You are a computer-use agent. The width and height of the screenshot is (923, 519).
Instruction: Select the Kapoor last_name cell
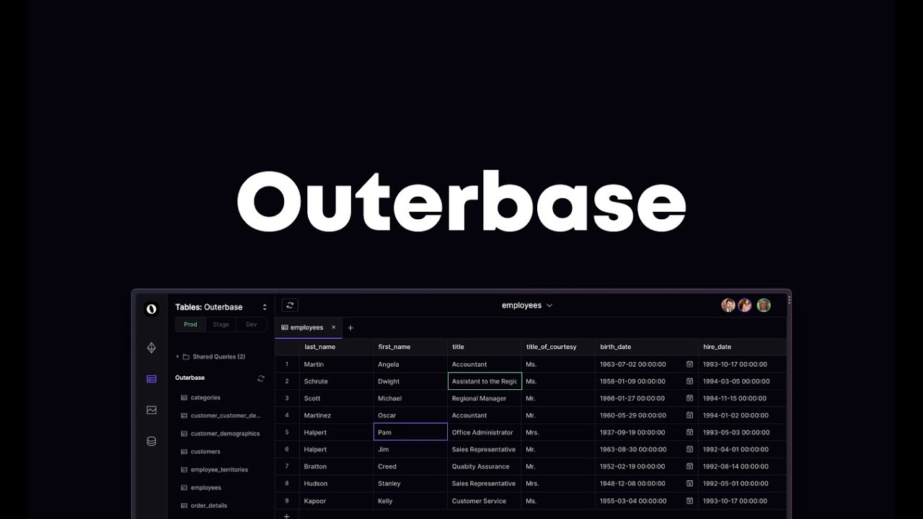[x=336, y=501]
